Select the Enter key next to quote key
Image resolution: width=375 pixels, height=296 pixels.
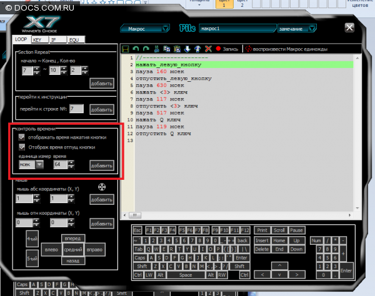(x=241, y=258)
